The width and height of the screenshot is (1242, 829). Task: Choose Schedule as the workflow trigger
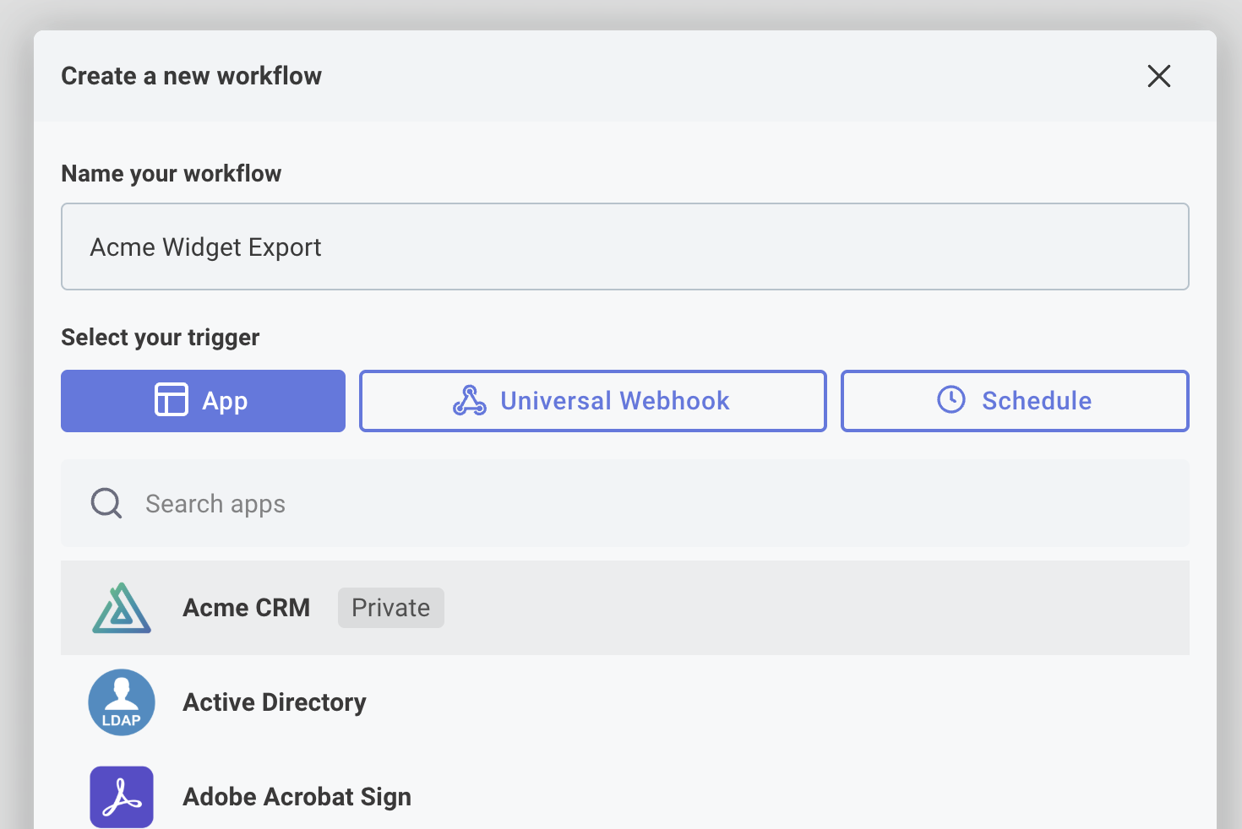[1014, 400]
